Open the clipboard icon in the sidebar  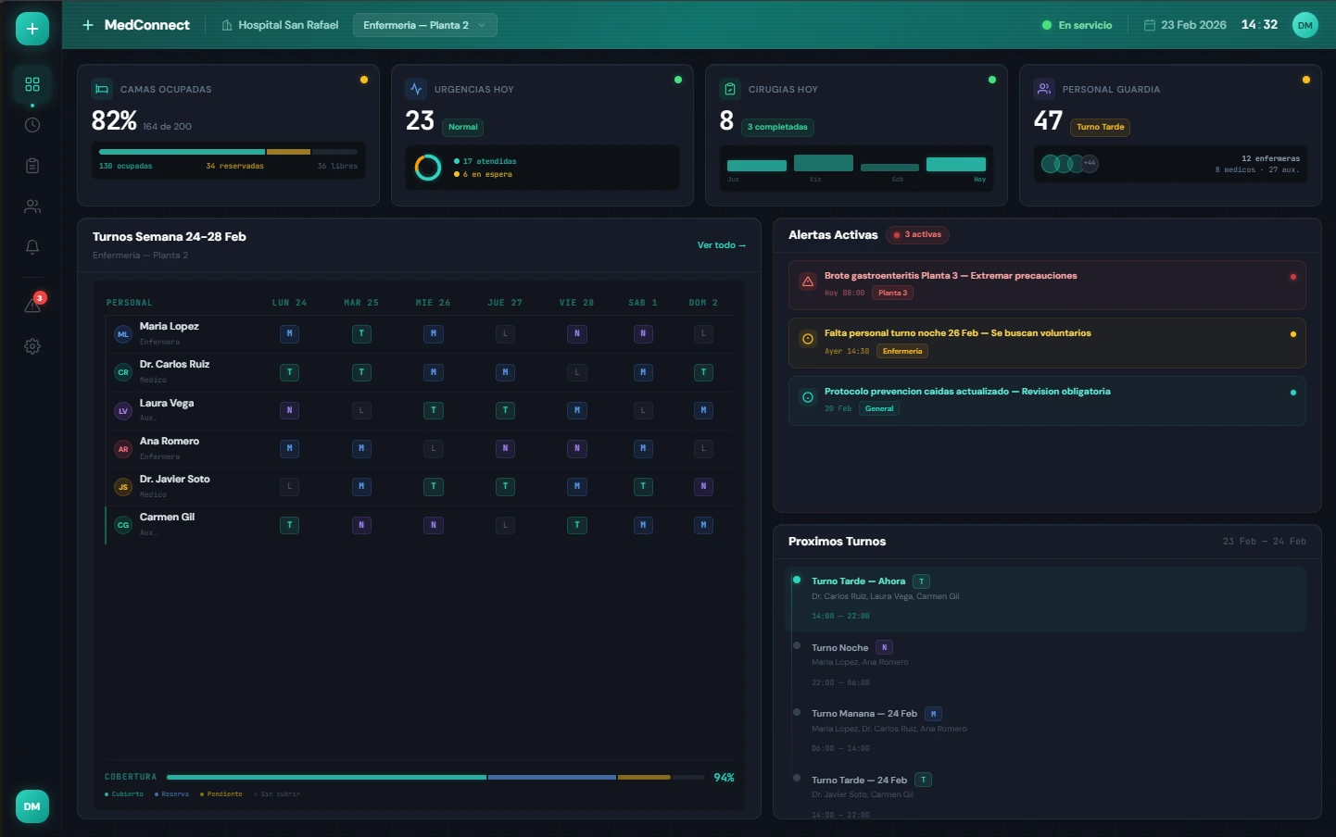click(x=32, y=166)
